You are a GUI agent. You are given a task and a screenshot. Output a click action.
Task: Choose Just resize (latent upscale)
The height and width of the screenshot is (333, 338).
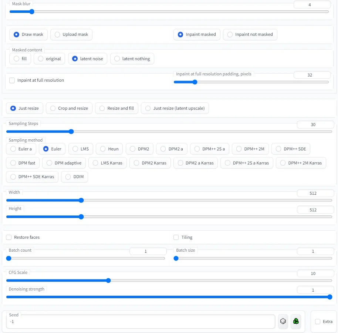tap(148, 108)
